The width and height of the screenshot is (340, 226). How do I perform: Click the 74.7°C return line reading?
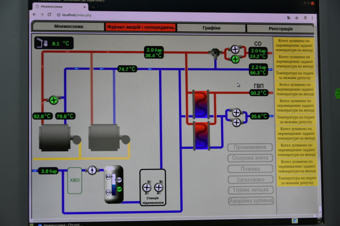point(127,69)
